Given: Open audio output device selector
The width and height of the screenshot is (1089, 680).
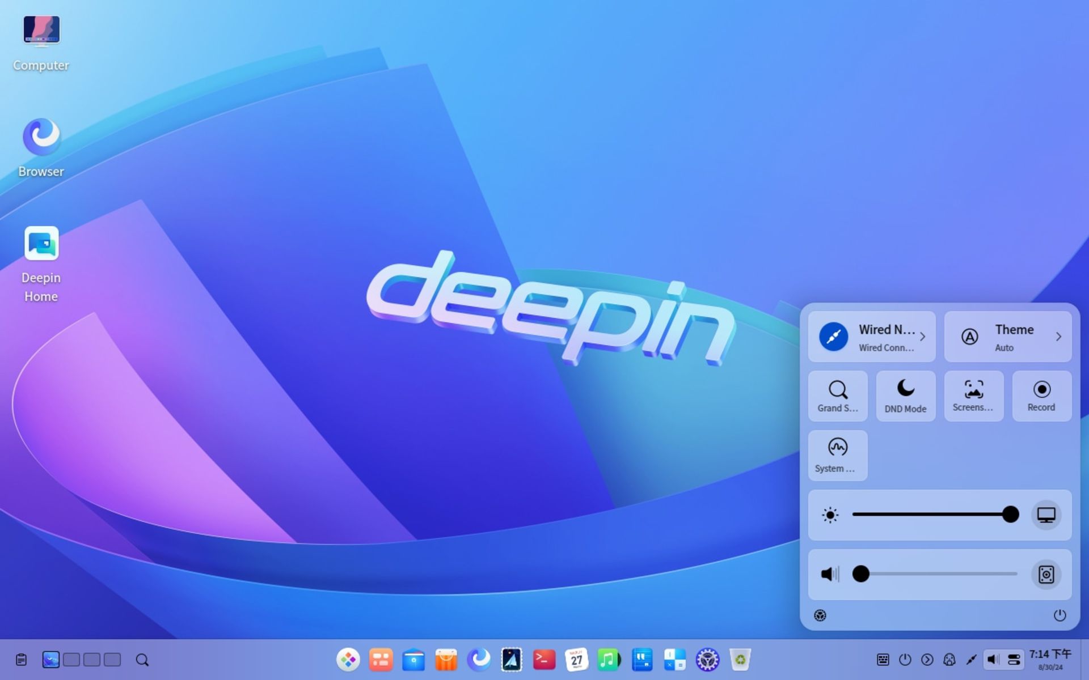Looking at the screenshot, I should point(1046,575).
